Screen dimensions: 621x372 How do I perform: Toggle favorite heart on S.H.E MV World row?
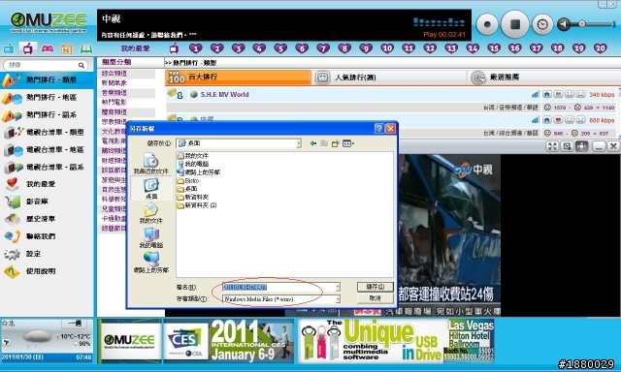[x=558, y=95]
